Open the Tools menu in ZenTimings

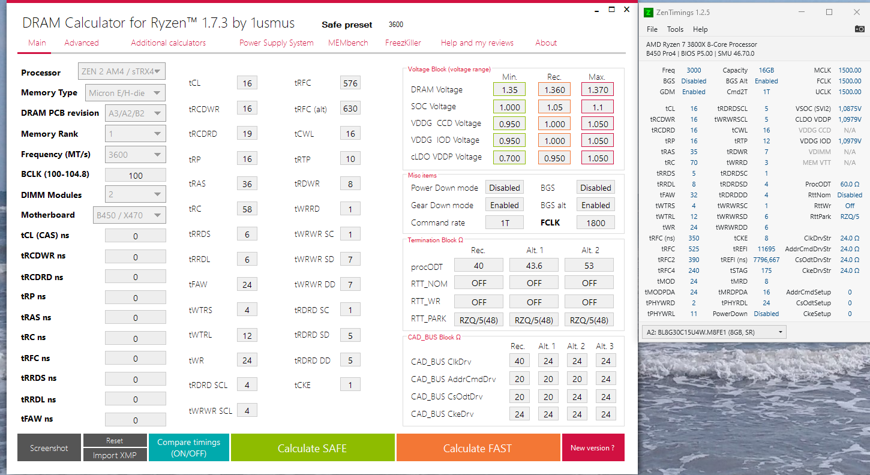pyautogui.click(x=675, y=29)
